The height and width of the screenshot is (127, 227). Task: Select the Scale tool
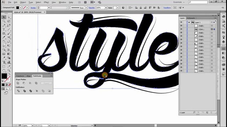coord(9,42)
